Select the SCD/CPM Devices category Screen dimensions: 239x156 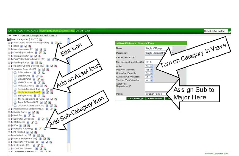[23, 149]
